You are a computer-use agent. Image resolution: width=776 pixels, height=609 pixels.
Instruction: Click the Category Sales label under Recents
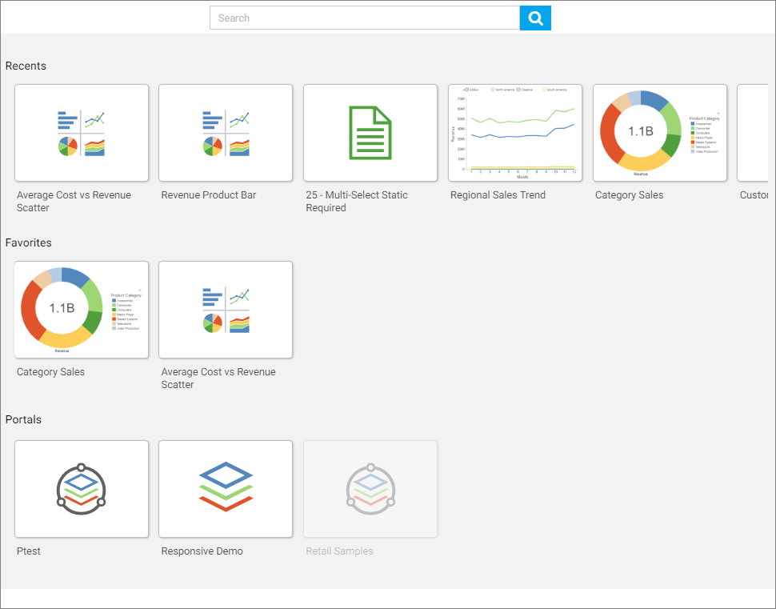tap(629, 195)
